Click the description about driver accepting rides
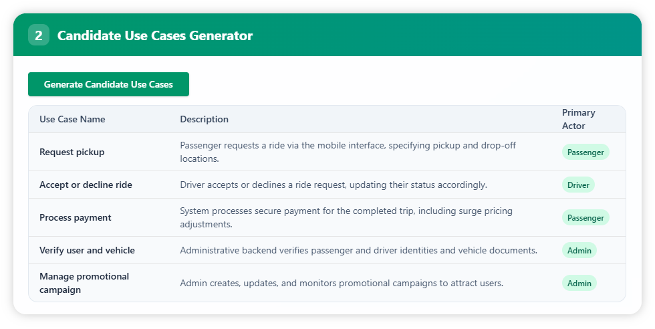The height and width of the screenshot is (329, 655). point(333,185)
